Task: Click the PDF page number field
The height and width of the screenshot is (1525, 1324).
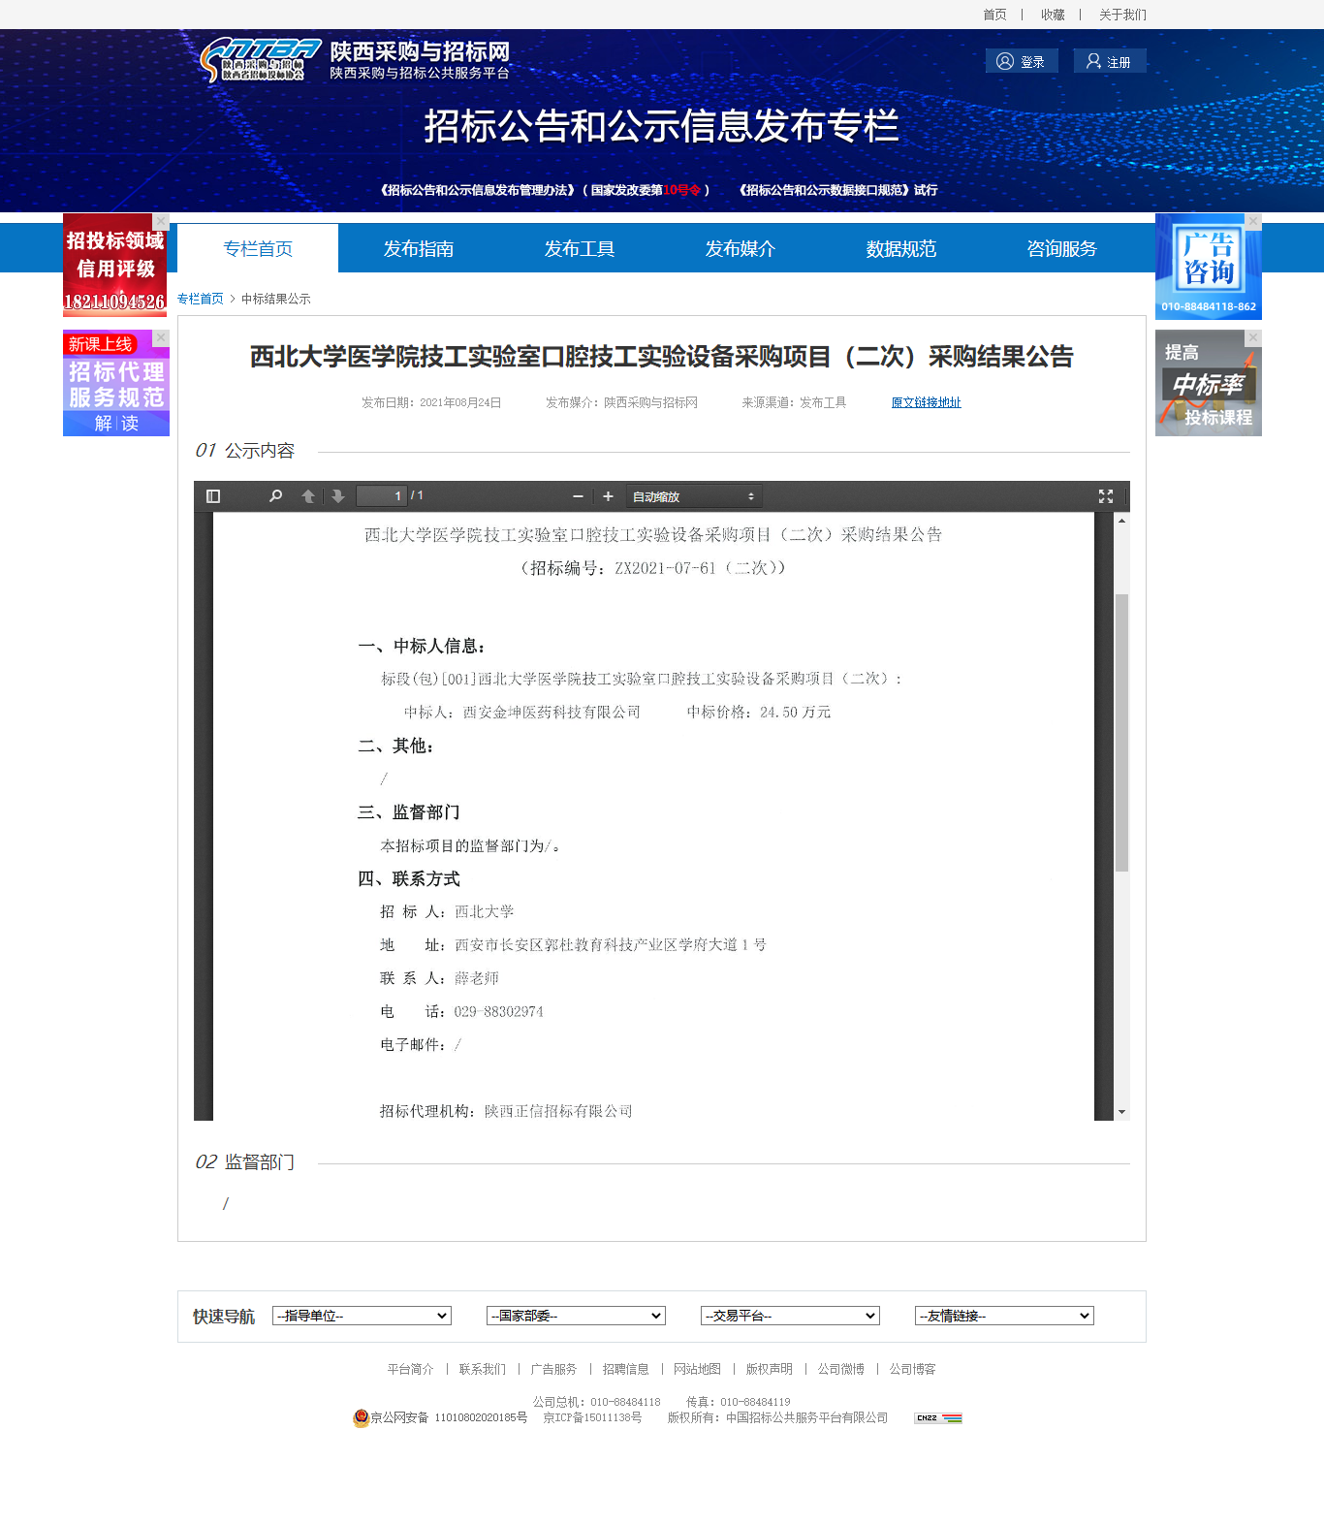Action: 381,496
